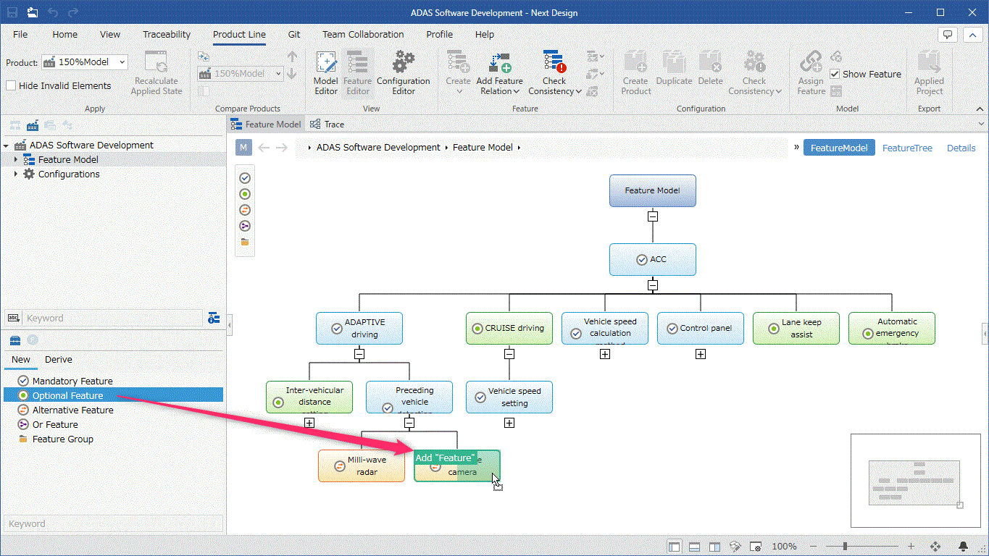
Task: Click Create Product icon
Action: click(x=635, y=63)
